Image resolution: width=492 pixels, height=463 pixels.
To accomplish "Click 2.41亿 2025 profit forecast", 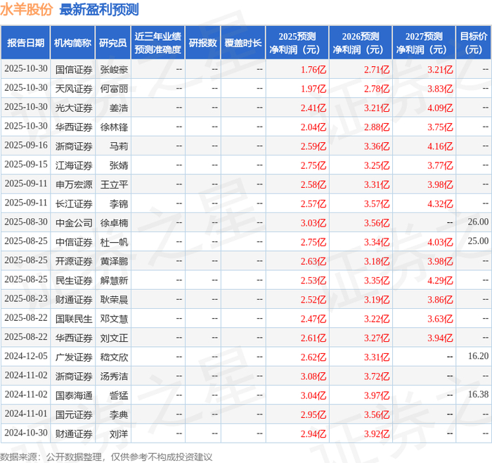I will [x=313, y=108].
